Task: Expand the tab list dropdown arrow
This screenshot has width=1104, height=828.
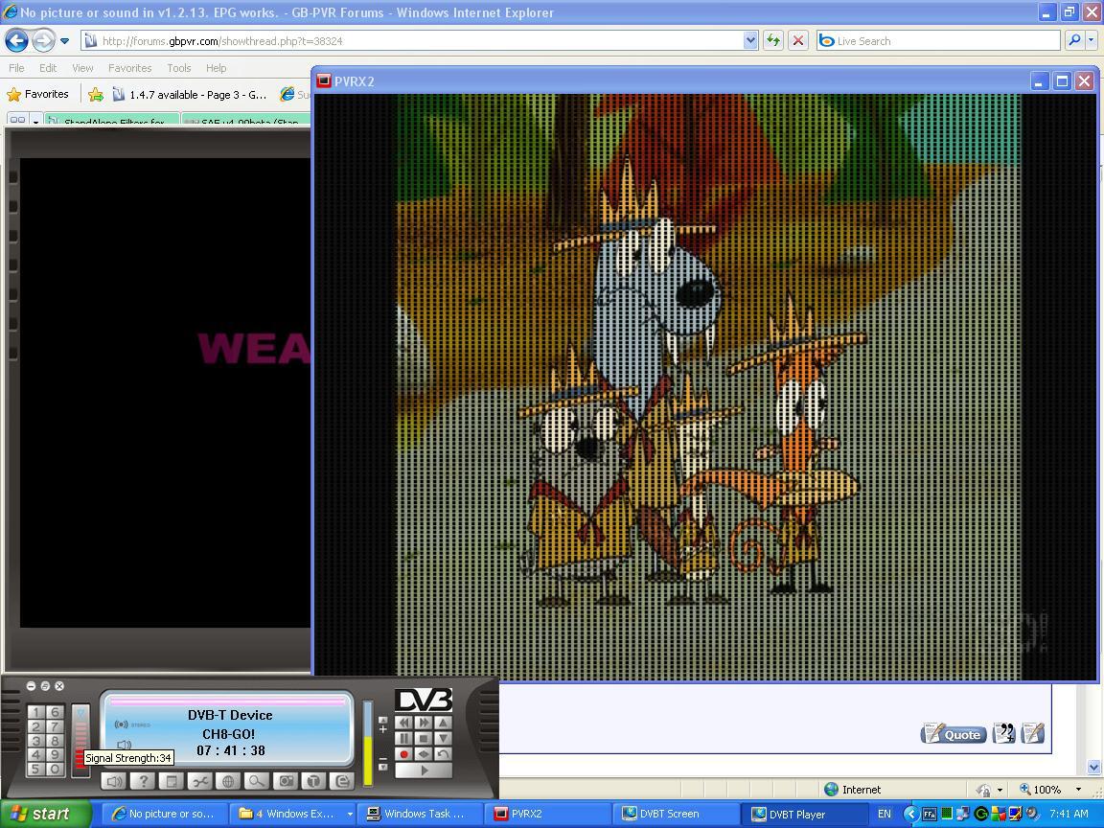Action: click(35, 121)
